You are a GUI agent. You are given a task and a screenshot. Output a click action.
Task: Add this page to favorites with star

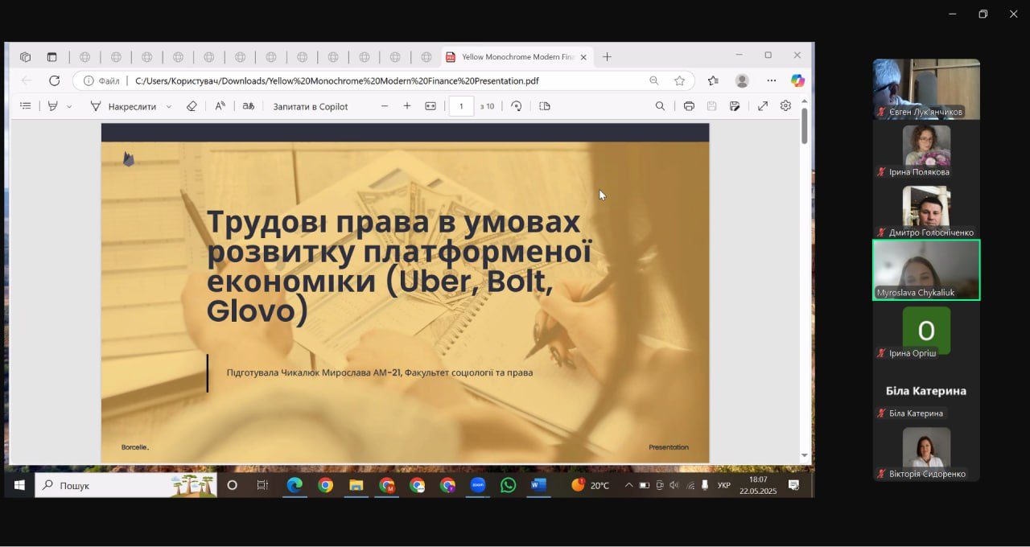680,80
